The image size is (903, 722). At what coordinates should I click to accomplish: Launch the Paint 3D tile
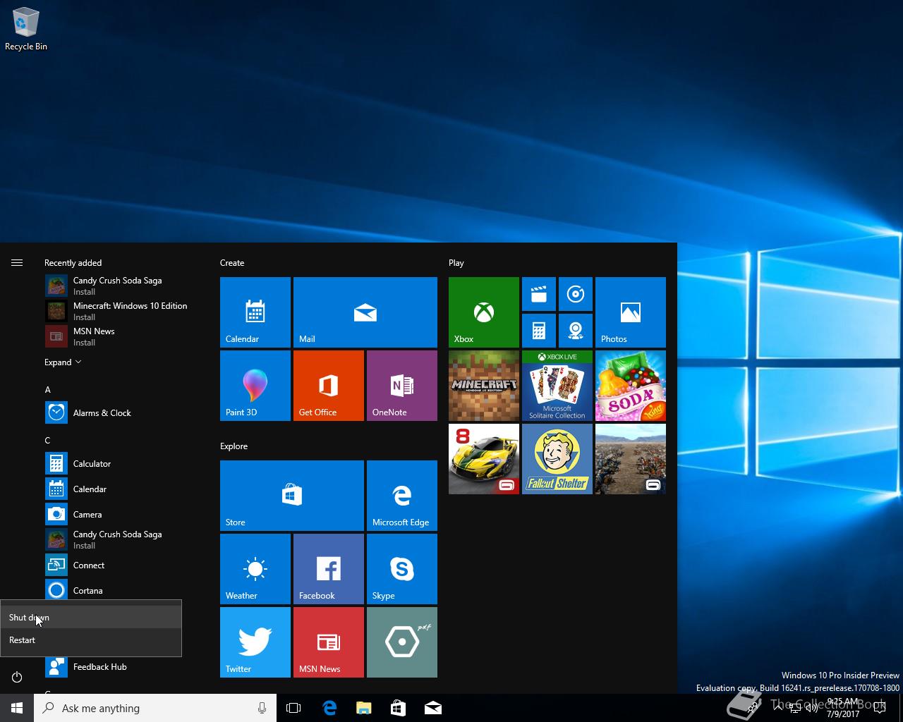tap(255, 386)
